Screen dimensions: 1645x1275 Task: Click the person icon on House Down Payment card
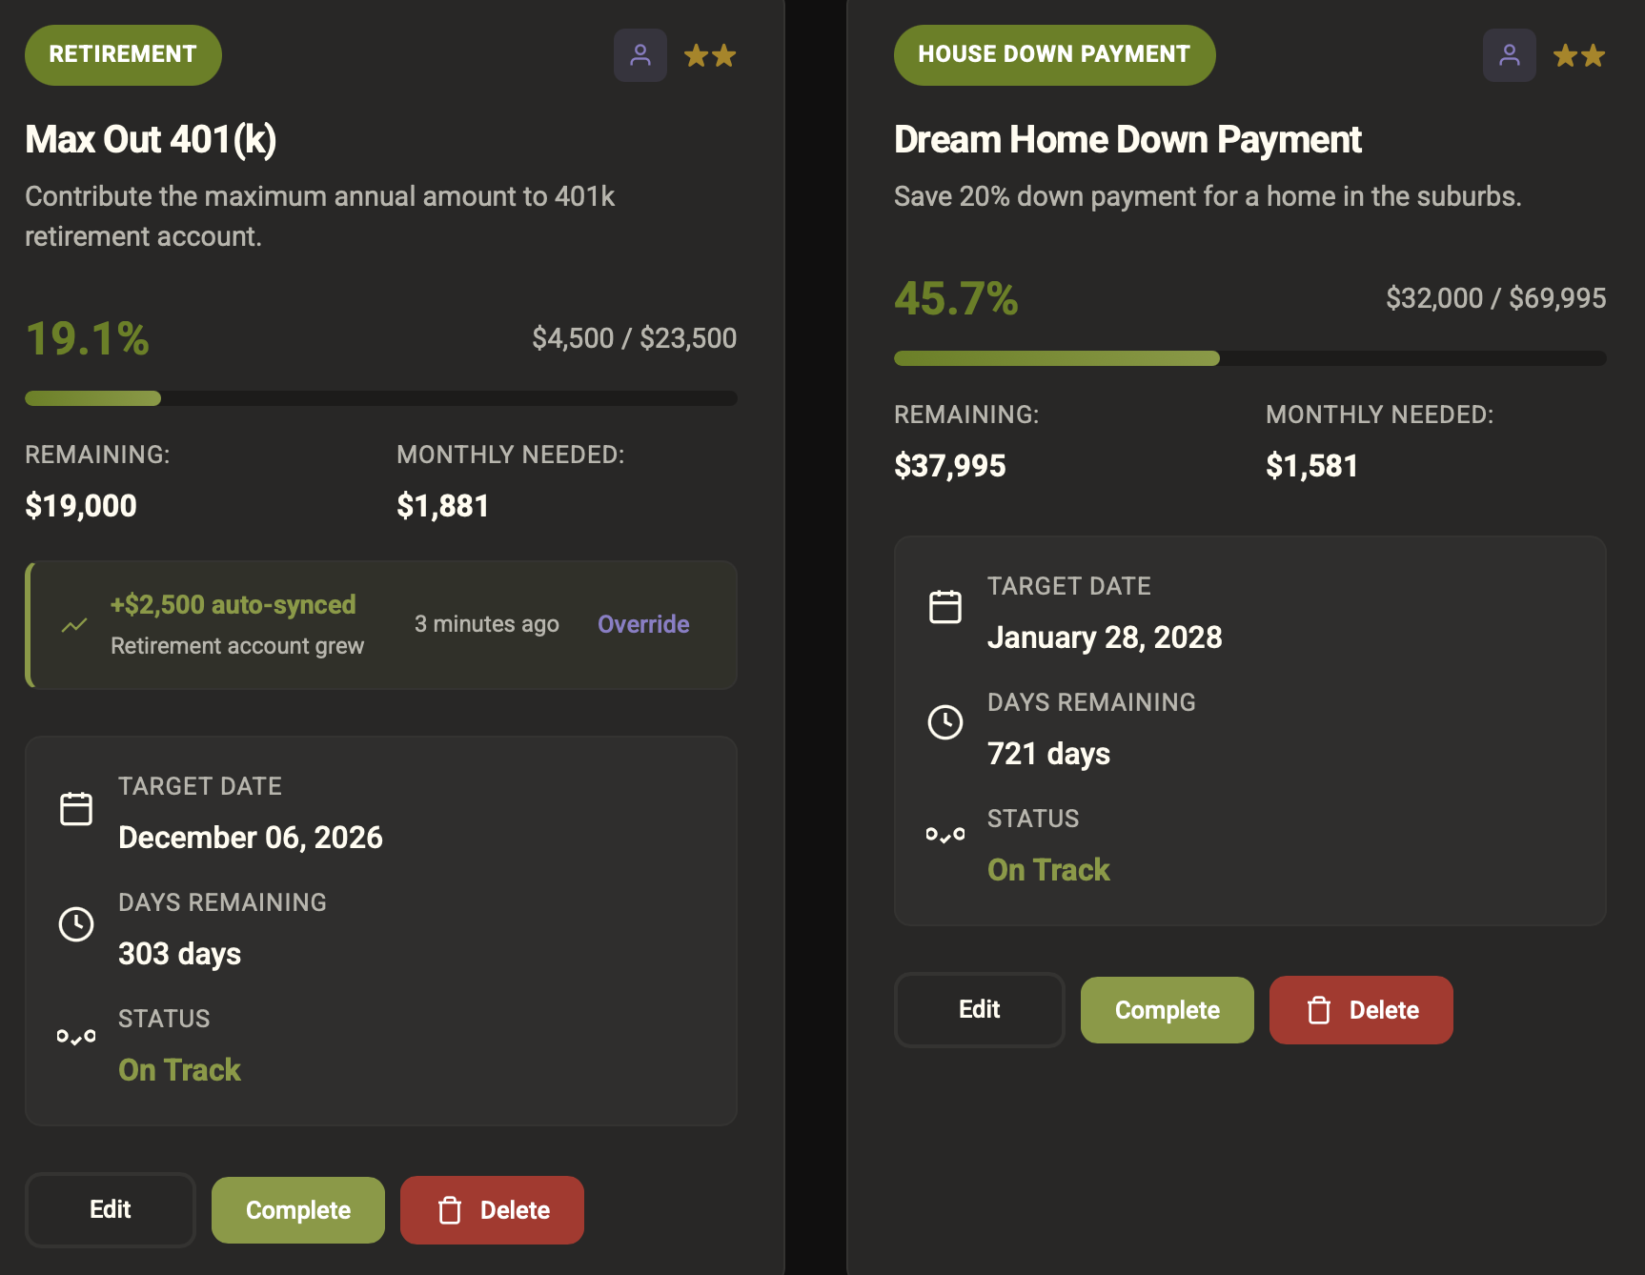pos(1509,55)
